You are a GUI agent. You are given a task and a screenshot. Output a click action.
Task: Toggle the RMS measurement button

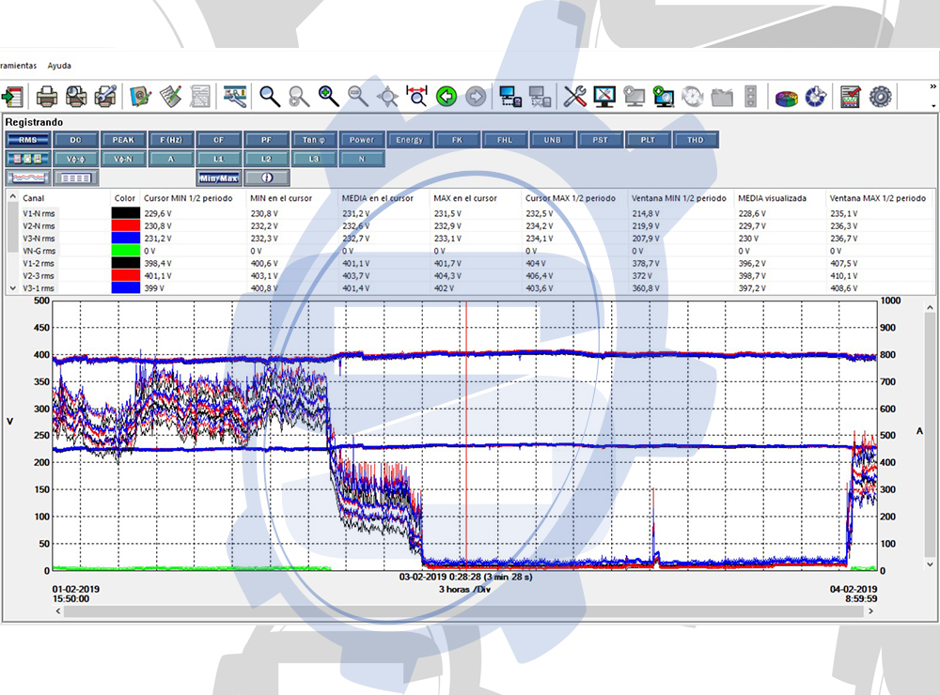point(28,140)
